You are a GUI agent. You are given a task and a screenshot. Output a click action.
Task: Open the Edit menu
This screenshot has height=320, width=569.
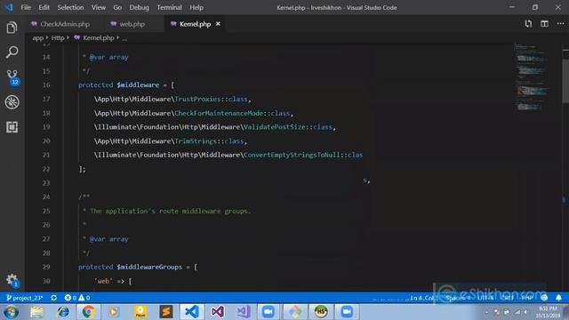[x=44, y=8]
